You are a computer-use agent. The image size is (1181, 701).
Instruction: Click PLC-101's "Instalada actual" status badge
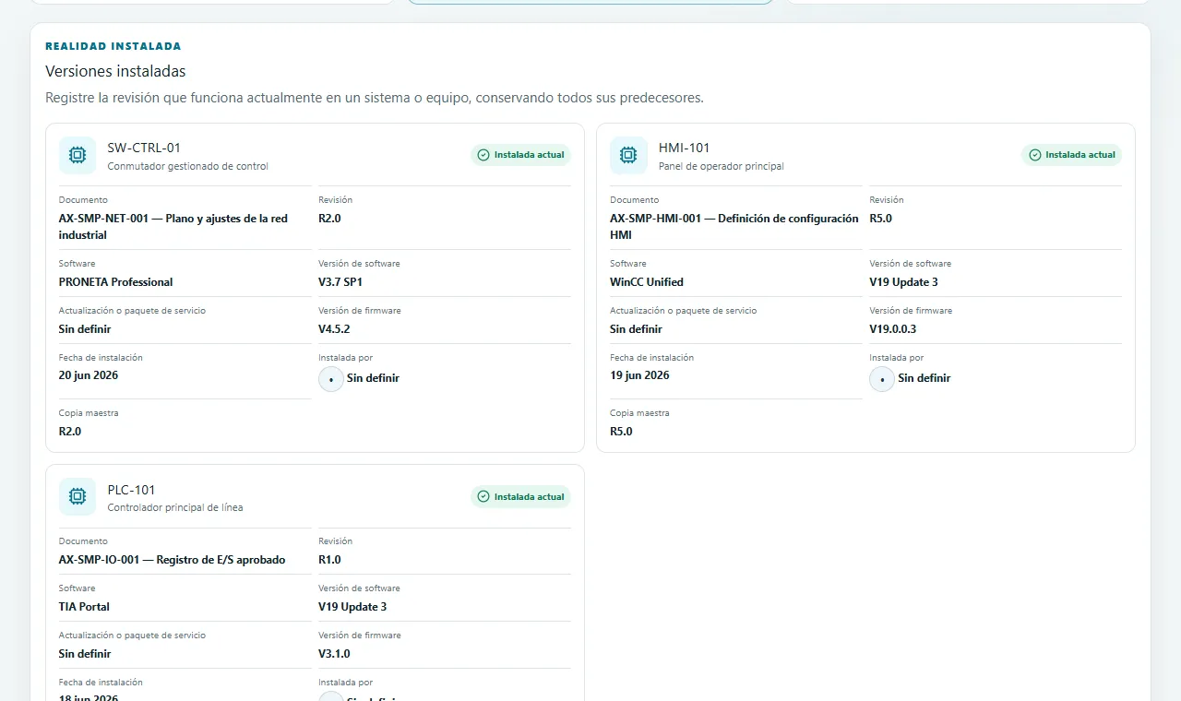[520, 497]
